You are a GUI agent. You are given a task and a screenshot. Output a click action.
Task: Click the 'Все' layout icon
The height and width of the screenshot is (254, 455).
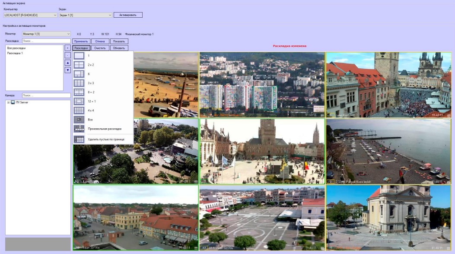(x=79, y=119)
